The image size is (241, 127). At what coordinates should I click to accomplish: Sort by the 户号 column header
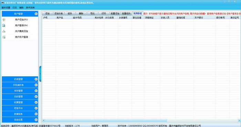[49, 18]
